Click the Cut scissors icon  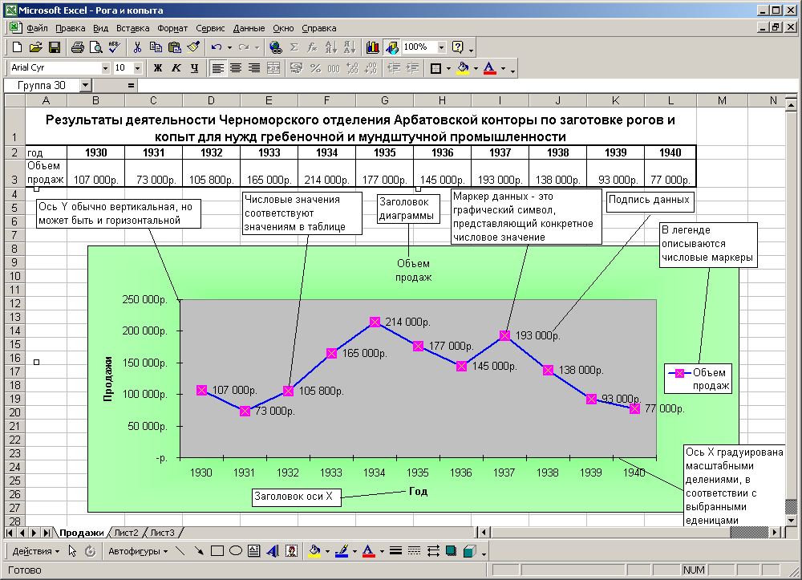(x=137, y=47)
